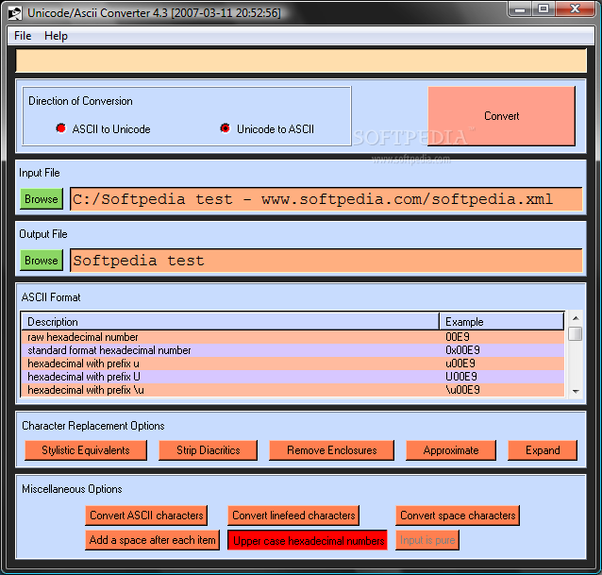Toggle Stylistic Equivalents option
602x575 pixels.
[86, 450]
